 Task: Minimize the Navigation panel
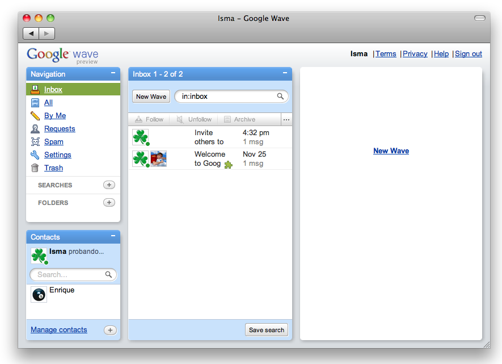coord(113,73)
